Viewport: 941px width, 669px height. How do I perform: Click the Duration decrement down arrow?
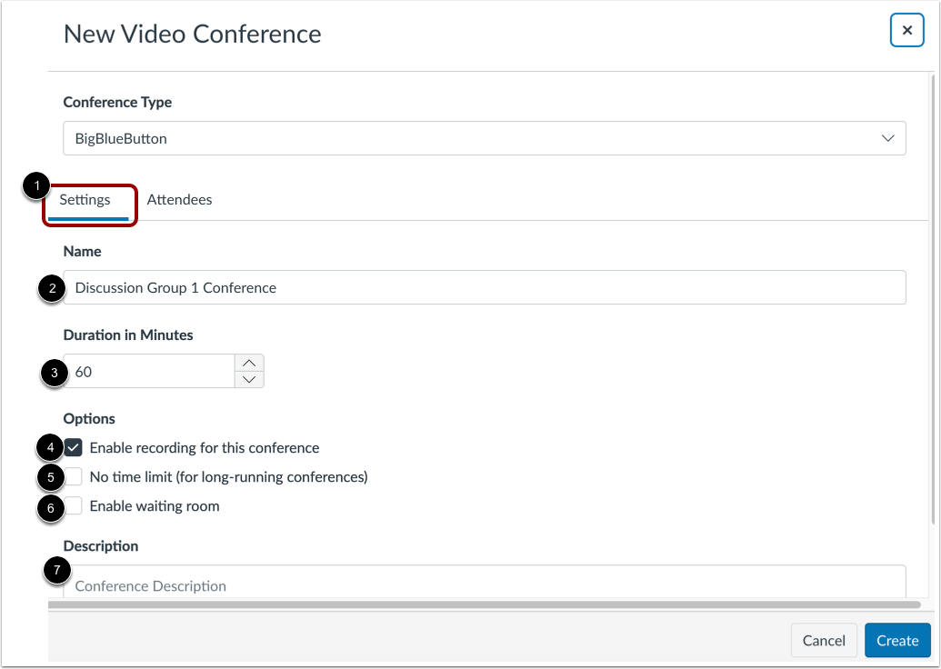(251, 380)
